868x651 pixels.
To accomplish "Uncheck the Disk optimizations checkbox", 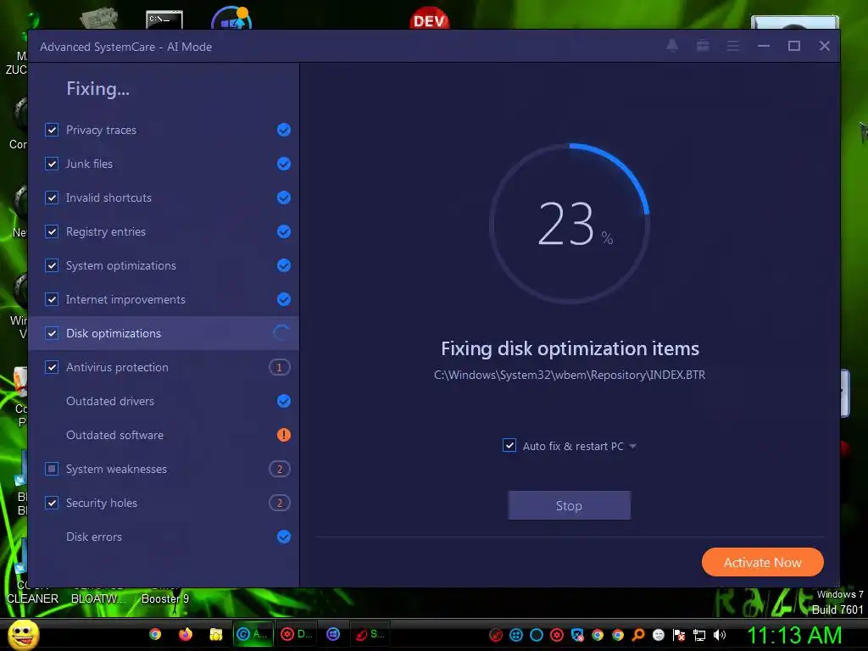I will pos(52,333).
